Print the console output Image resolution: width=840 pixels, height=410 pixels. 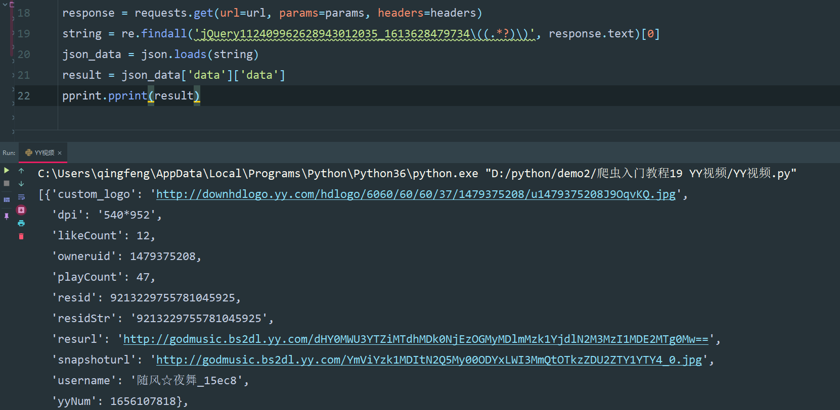pos(21,223)
